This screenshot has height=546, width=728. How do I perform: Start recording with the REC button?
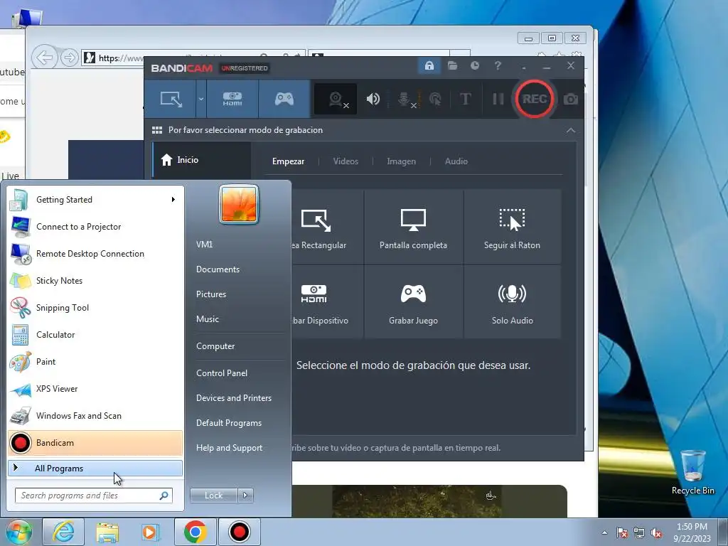click(535, 99)
